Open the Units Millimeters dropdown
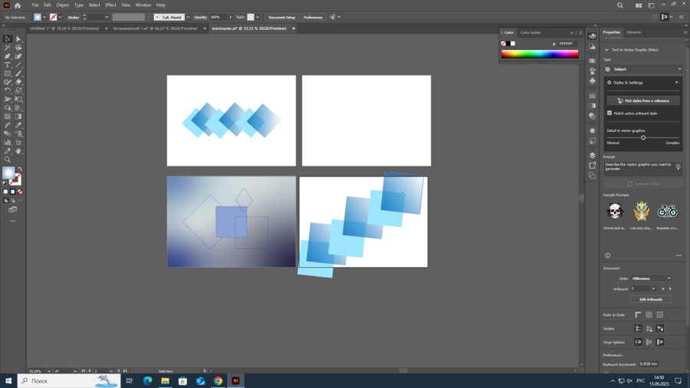 [651, 279]
